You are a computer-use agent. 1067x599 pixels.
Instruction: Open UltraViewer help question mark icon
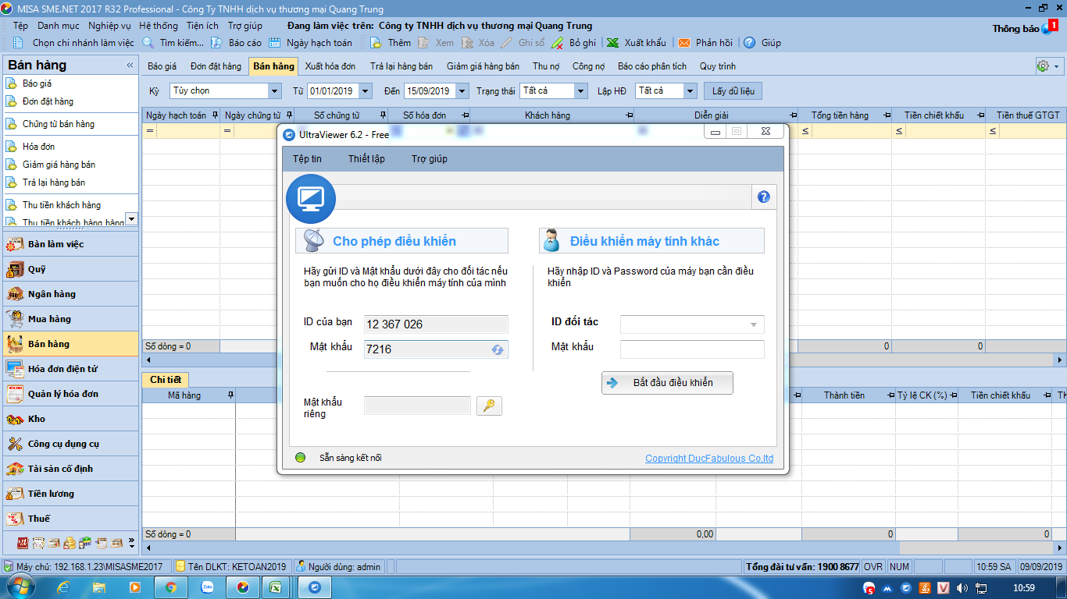pyautogui.click(x=764, y=197)
